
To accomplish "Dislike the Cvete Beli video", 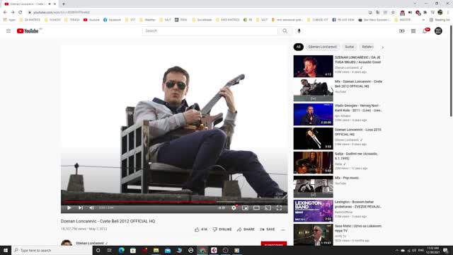I will click(222, 229).
